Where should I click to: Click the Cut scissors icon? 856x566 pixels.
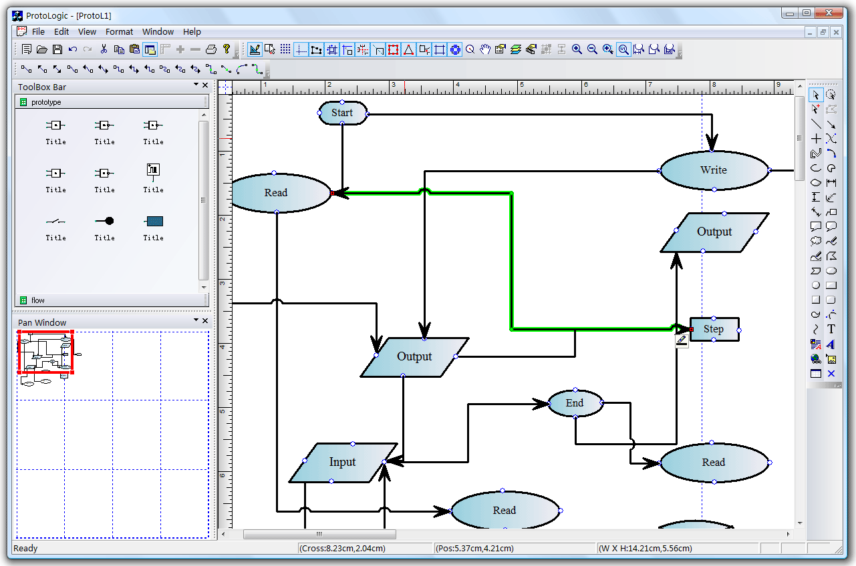tap(104, 49)
